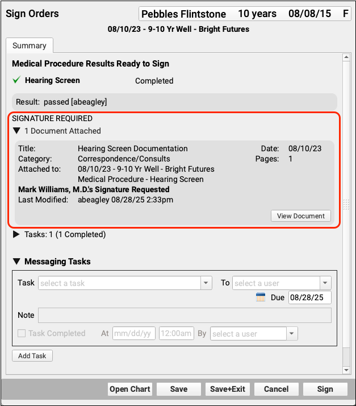The width and height of the screenshot is (356, 406).
Task: Collapse the Messaging Tasks section
Action: coord(16,262)
